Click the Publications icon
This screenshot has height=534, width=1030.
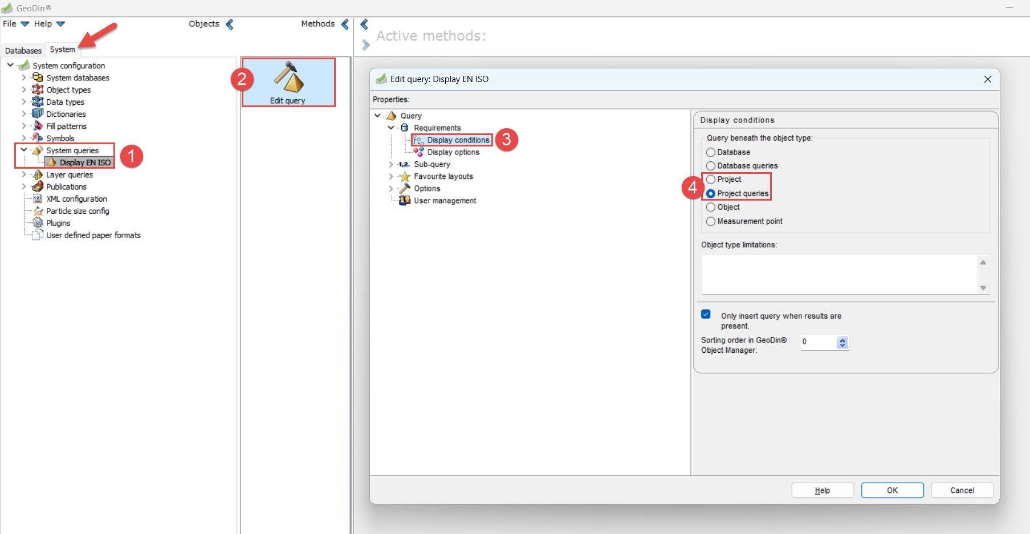pos(38,186)
